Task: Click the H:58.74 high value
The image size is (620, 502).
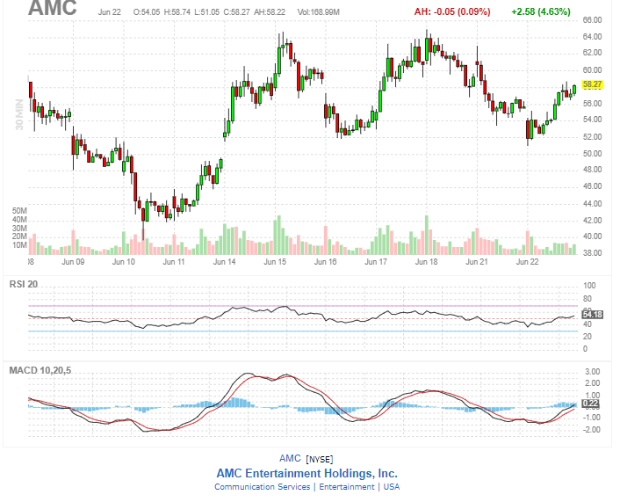Action: coord(177,12)
